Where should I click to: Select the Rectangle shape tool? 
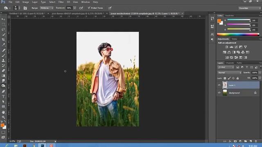[3, 107]
